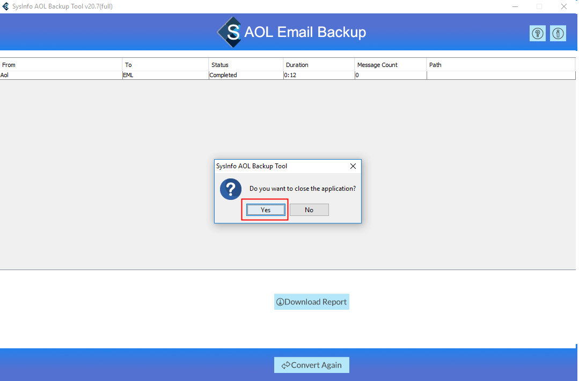Screen dimensions: 579x381
Task: Select the Status column header
Action: (246, 64)
